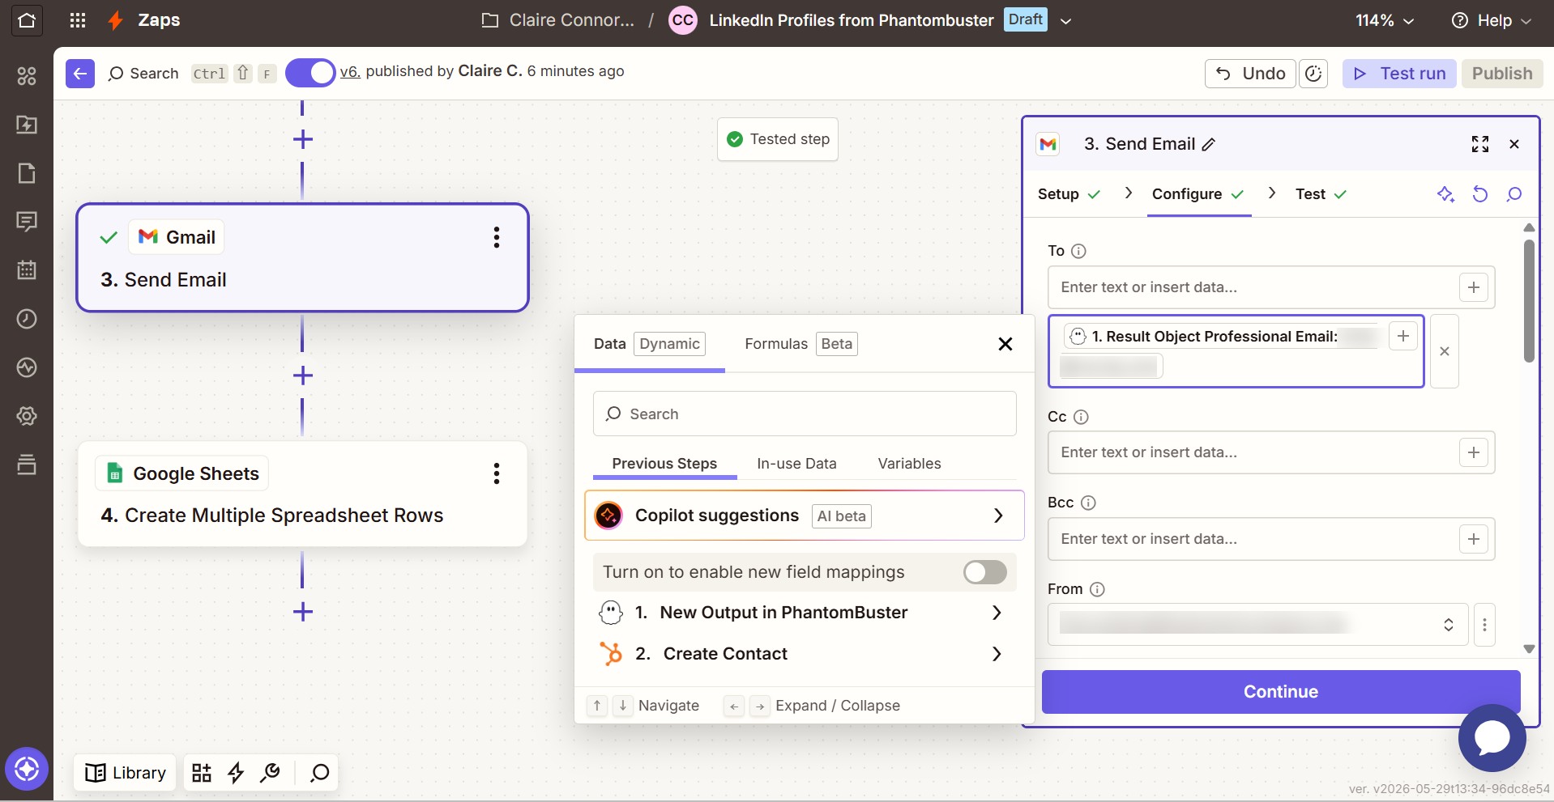Expand Create Contact step data

pos(805,654)
